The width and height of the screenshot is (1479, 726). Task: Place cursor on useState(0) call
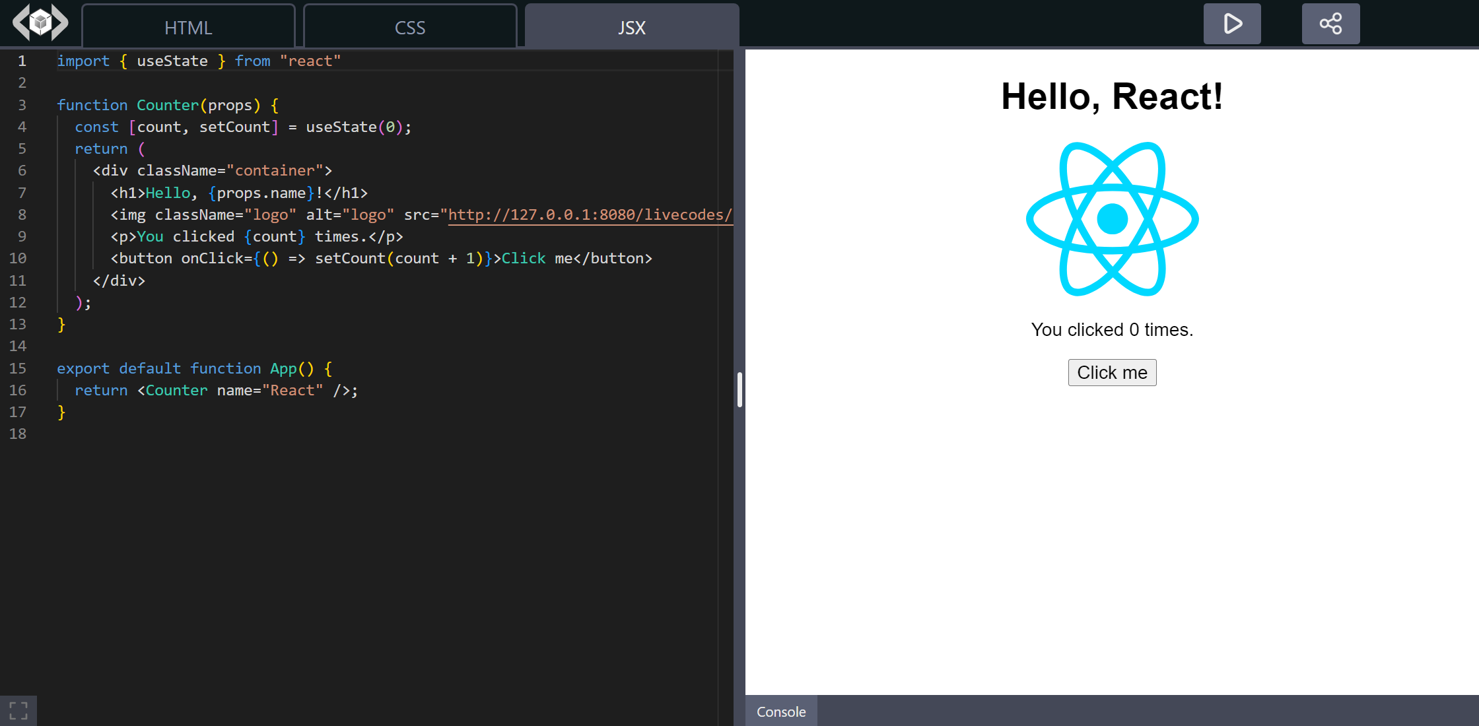341,127
